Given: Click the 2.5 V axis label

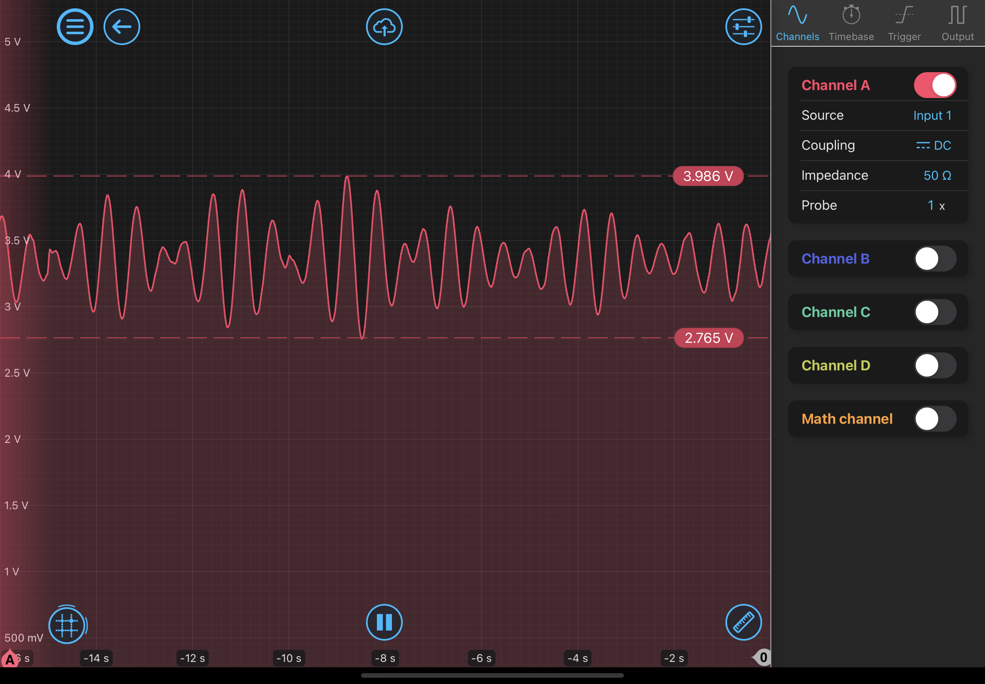Looking at the screenshot, I should (x=17, y=373).
